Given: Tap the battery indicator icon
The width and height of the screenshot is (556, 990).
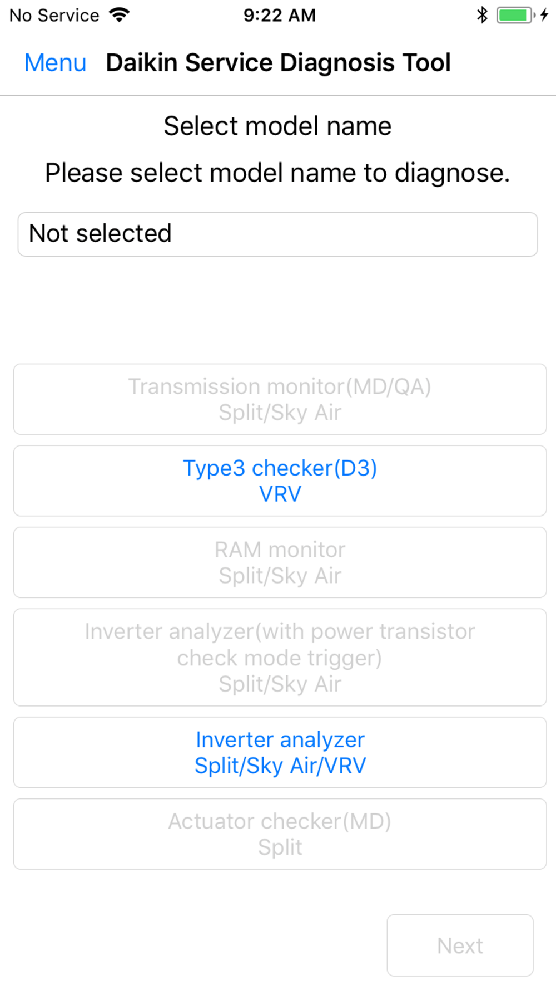Looking at the screenshot, I should pyautogui.click(x=516, y=15).
